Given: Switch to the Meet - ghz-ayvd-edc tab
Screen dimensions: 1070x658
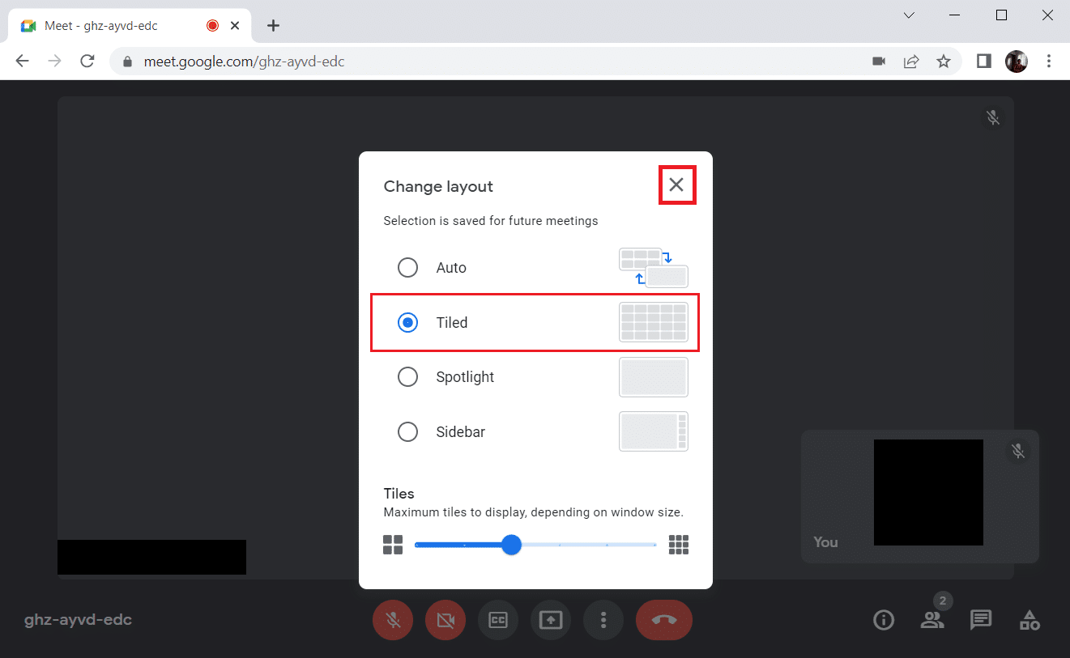Looking at the screenshot, I should point(130,26).
